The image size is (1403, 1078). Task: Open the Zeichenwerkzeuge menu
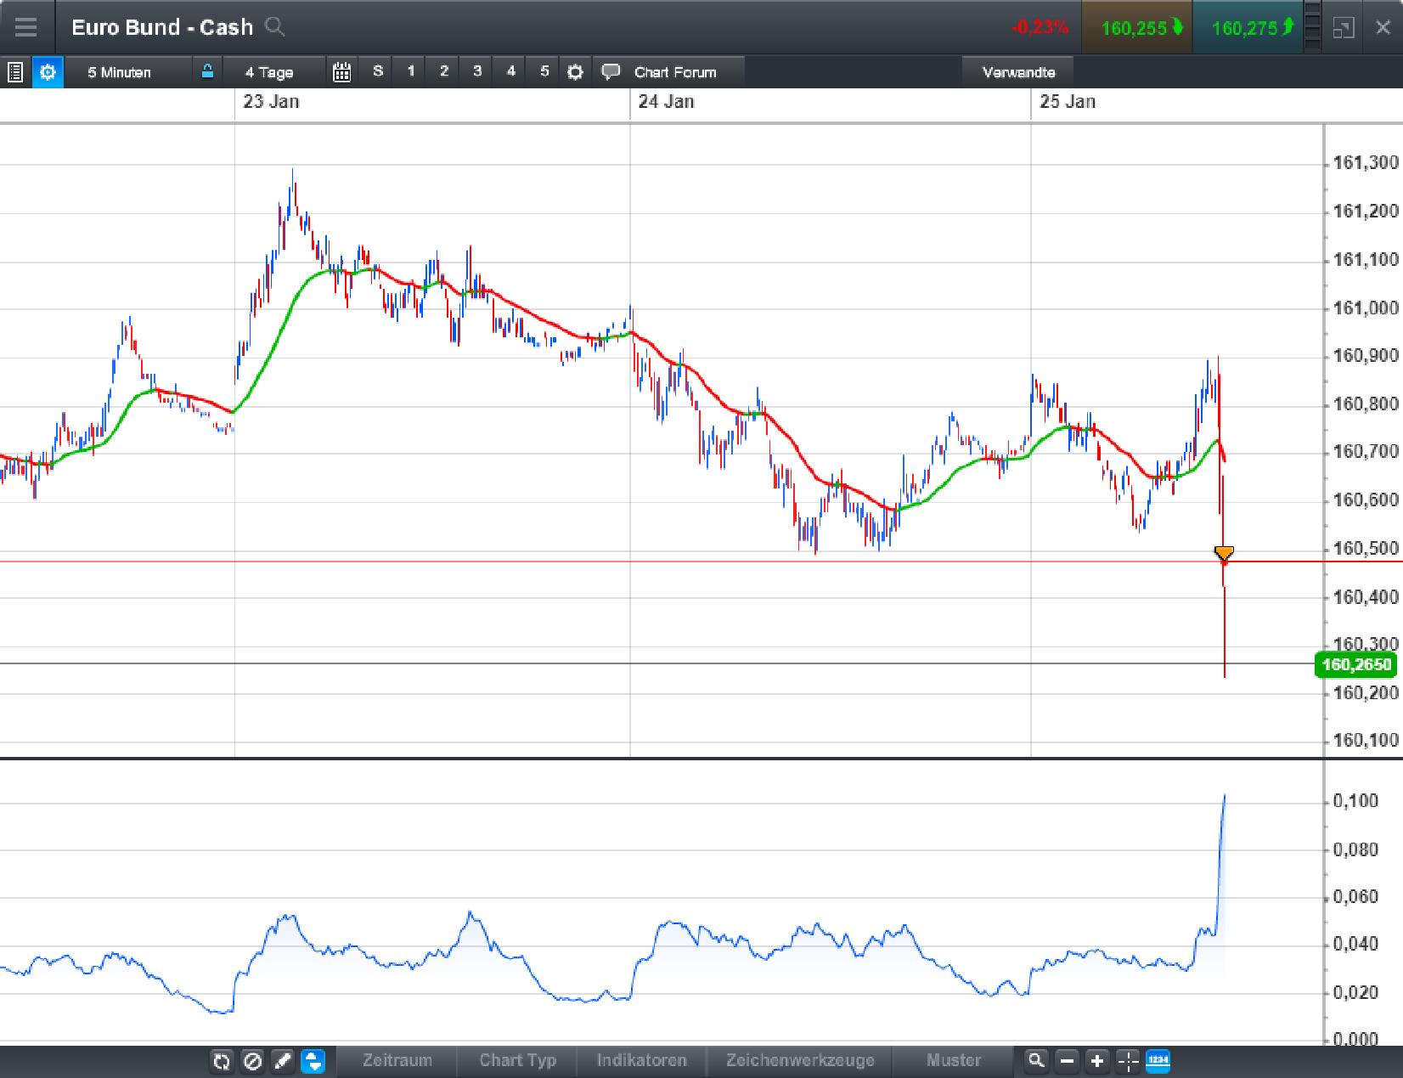coord(800,1060)
